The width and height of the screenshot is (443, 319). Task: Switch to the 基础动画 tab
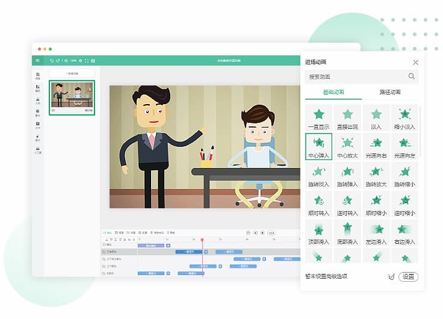pyautogui.click(x=333, y=93)
